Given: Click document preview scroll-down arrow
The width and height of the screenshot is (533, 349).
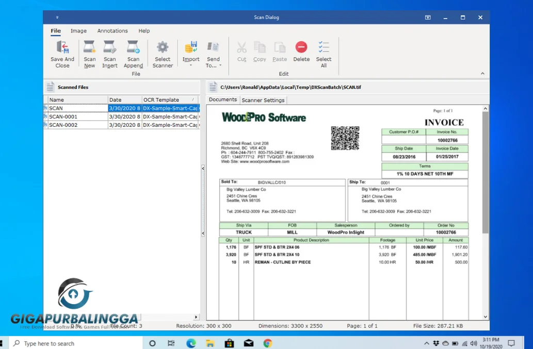Looking at the screenshot, I should click(x=486, y=317).
